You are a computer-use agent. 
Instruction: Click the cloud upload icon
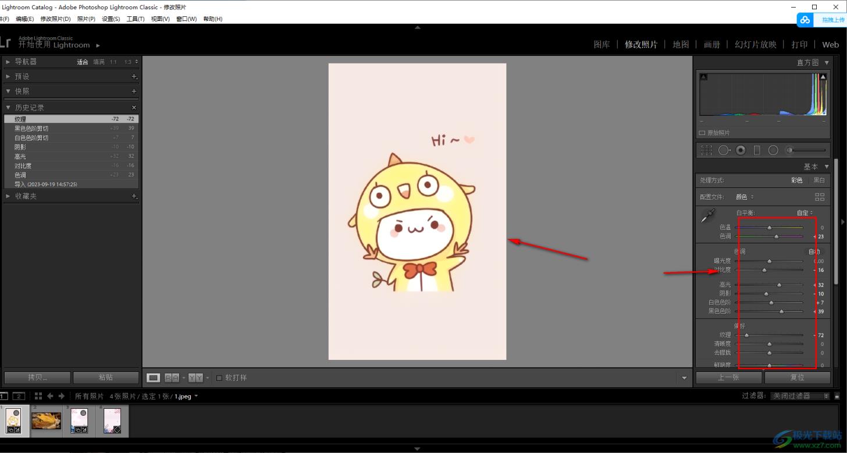point(805,20)
